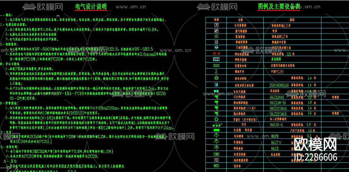
Task: Click the '电气设计说明' title text
Action: tap(91, 7)
